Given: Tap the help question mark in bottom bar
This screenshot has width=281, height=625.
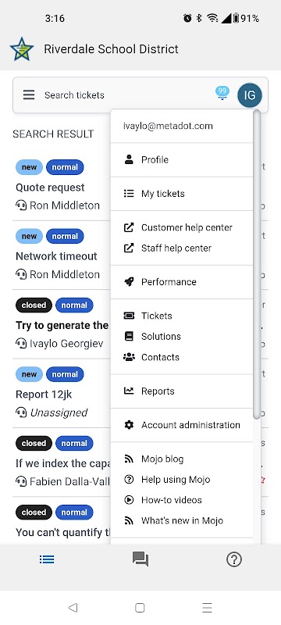Looking at the screenshot, I should [234, 559].
